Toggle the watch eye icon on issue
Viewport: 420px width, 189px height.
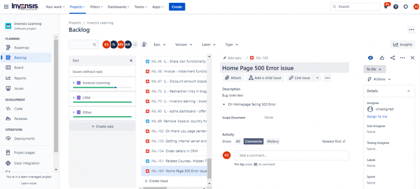[370, 58]
